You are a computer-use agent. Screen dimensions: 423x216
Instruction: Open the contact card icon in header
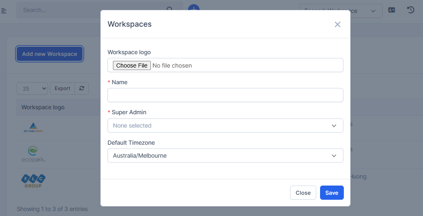(392, 10)
